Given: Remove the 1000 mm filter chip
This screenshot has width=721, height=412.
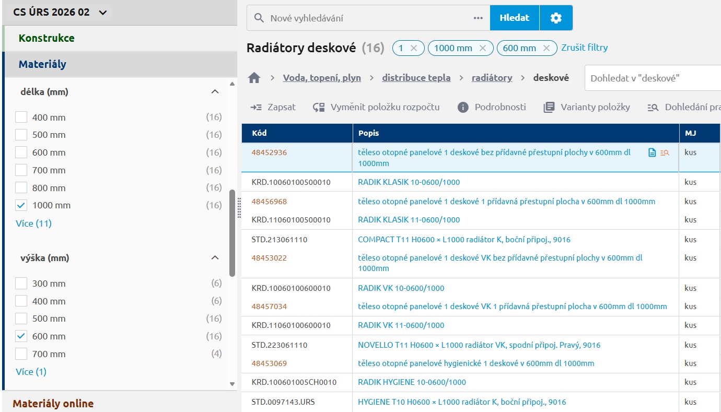Looking at the screenshot, I should point(483,48).
